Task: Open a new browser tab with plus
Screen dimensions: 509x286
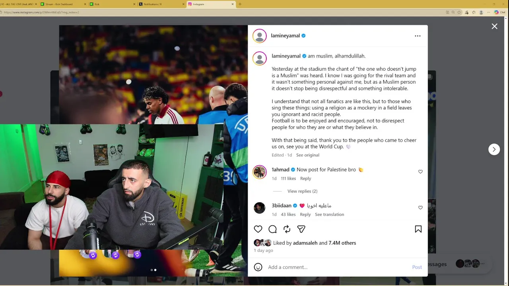Action: pyautogui.click(x=240, y=4)
